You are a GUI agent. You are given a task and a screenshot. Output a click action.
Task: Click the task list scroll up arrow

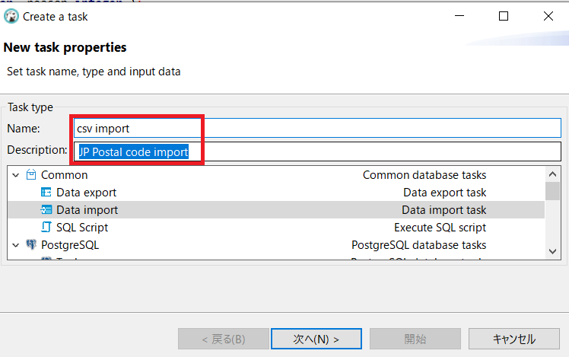(552, 174)
